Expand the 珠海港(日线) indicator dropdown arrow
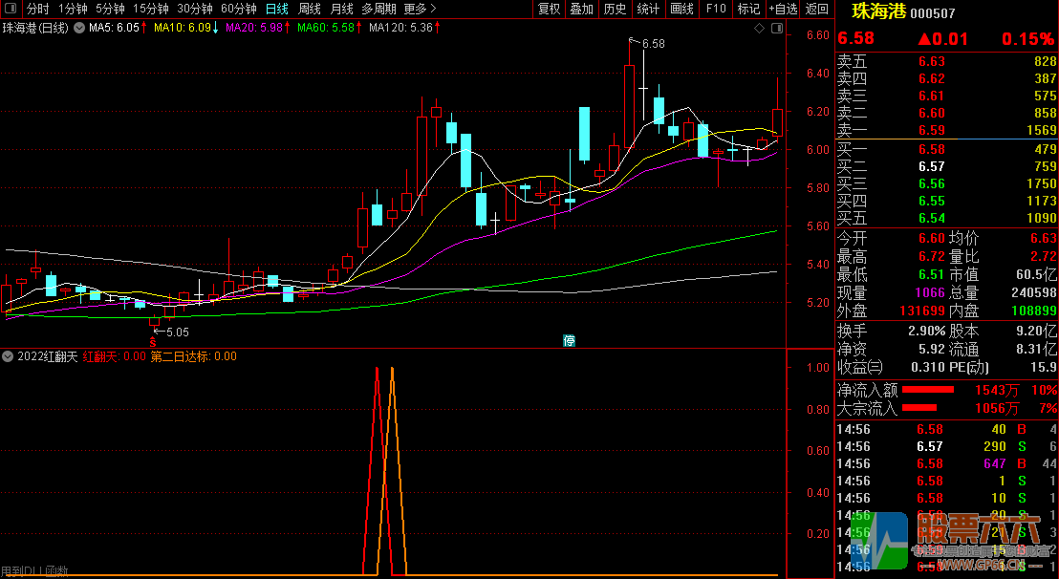This screenshot has width=1059, height=579. (x=78, y=29)
